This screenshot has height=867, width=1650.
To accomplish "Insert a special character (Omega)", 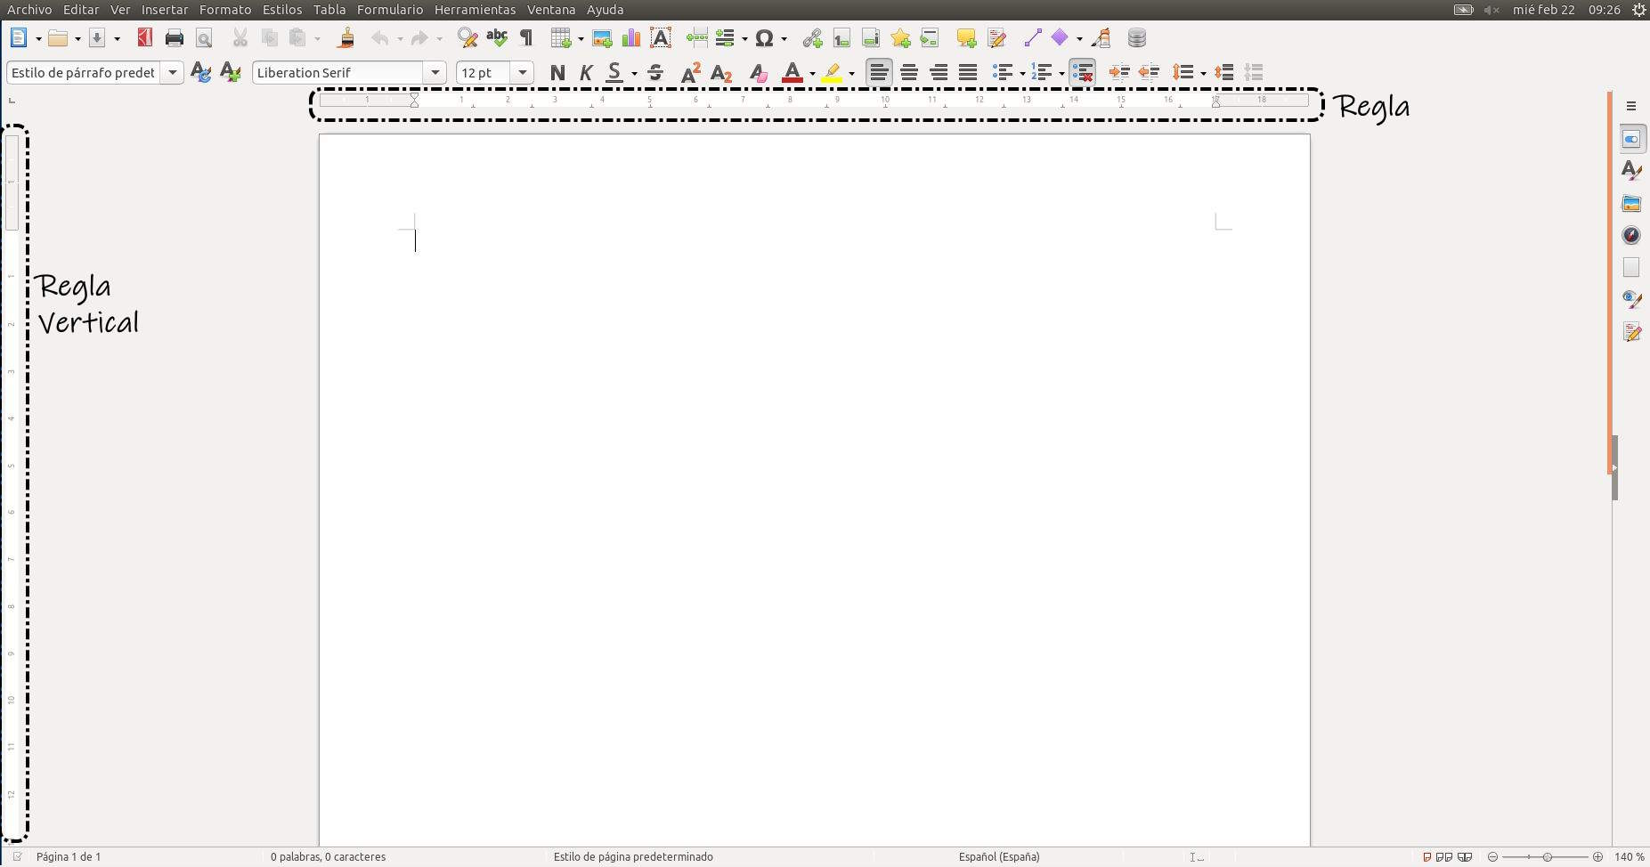I will click(764, 38).
